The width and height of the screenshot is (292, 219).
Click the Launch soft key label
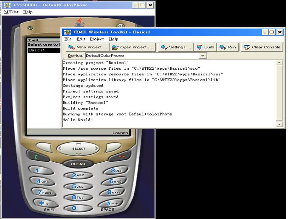[120, 133]
